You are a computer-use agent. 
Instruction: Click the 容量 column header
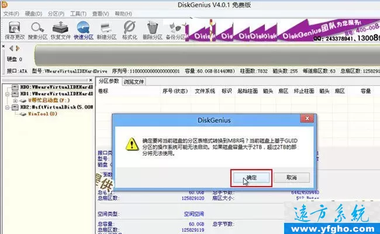[x=365, y=91]
